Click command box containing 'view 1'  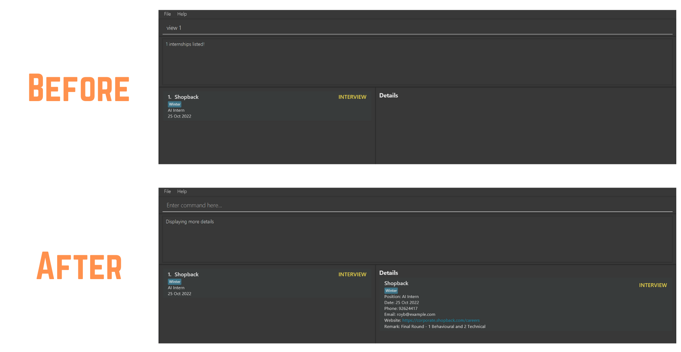[417, 28]
